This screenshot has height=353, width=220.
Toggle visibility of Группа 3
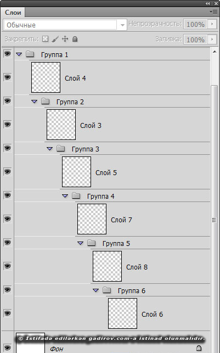8,148
